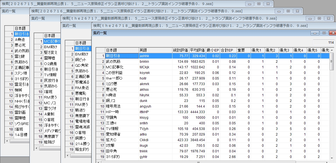Image resolution: width=336 pixels, height=163 pixels.
Task: Sort by the 日本語 column header in the front table
Action: click(122, 50)
